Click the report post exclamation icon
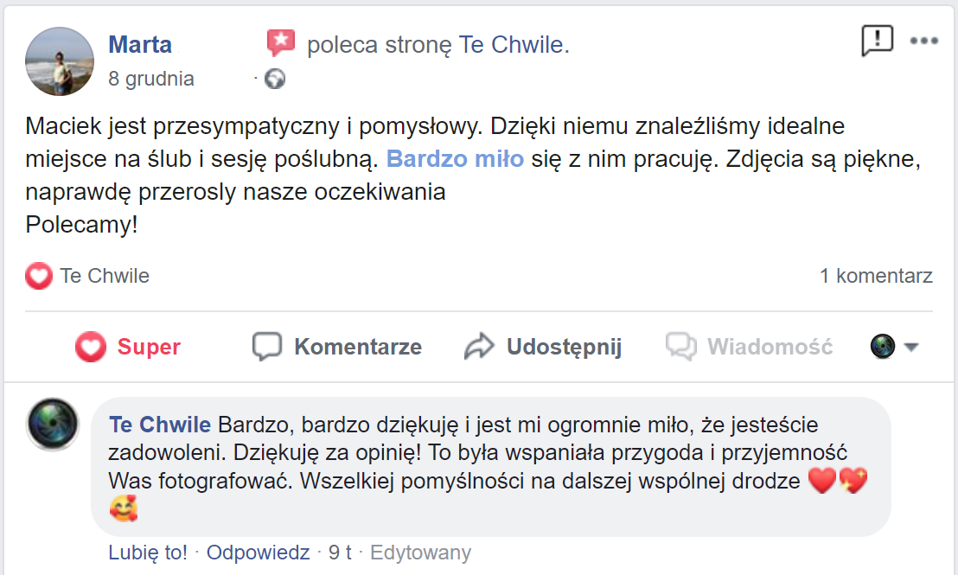 point(877,40)
